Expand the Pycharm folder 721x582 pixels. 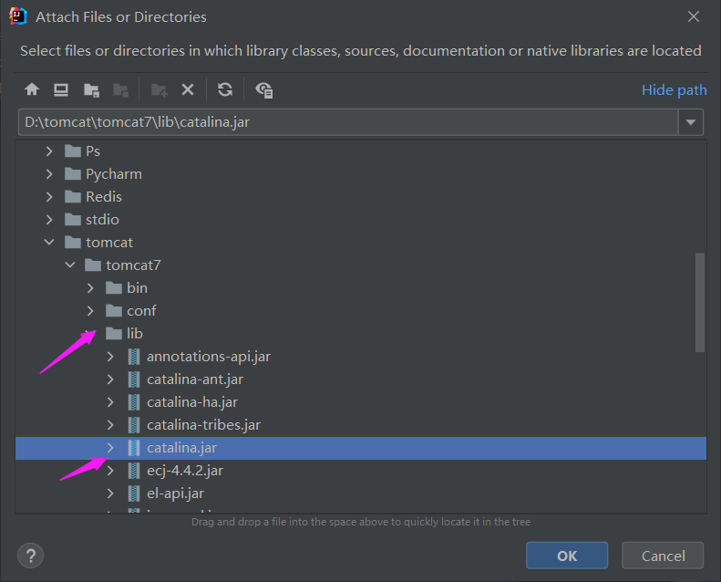click(x=49, y=174)
